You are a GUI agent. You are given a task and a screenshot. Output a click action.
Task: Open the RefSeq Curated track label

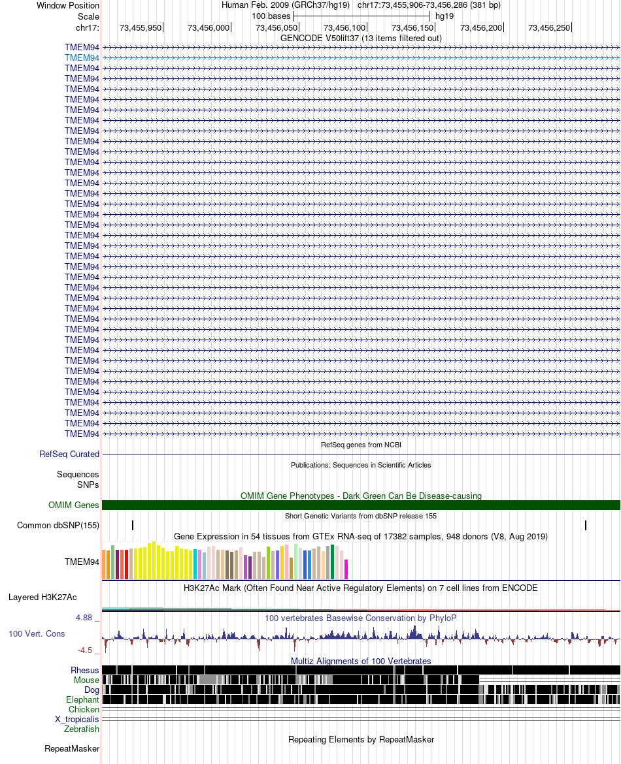(x=69, y=454)
